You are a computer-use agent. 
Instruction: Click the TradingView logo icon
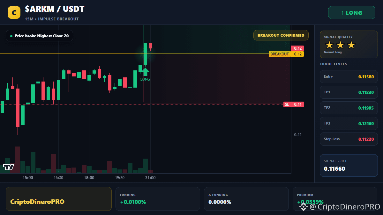[x=9, y=167]
